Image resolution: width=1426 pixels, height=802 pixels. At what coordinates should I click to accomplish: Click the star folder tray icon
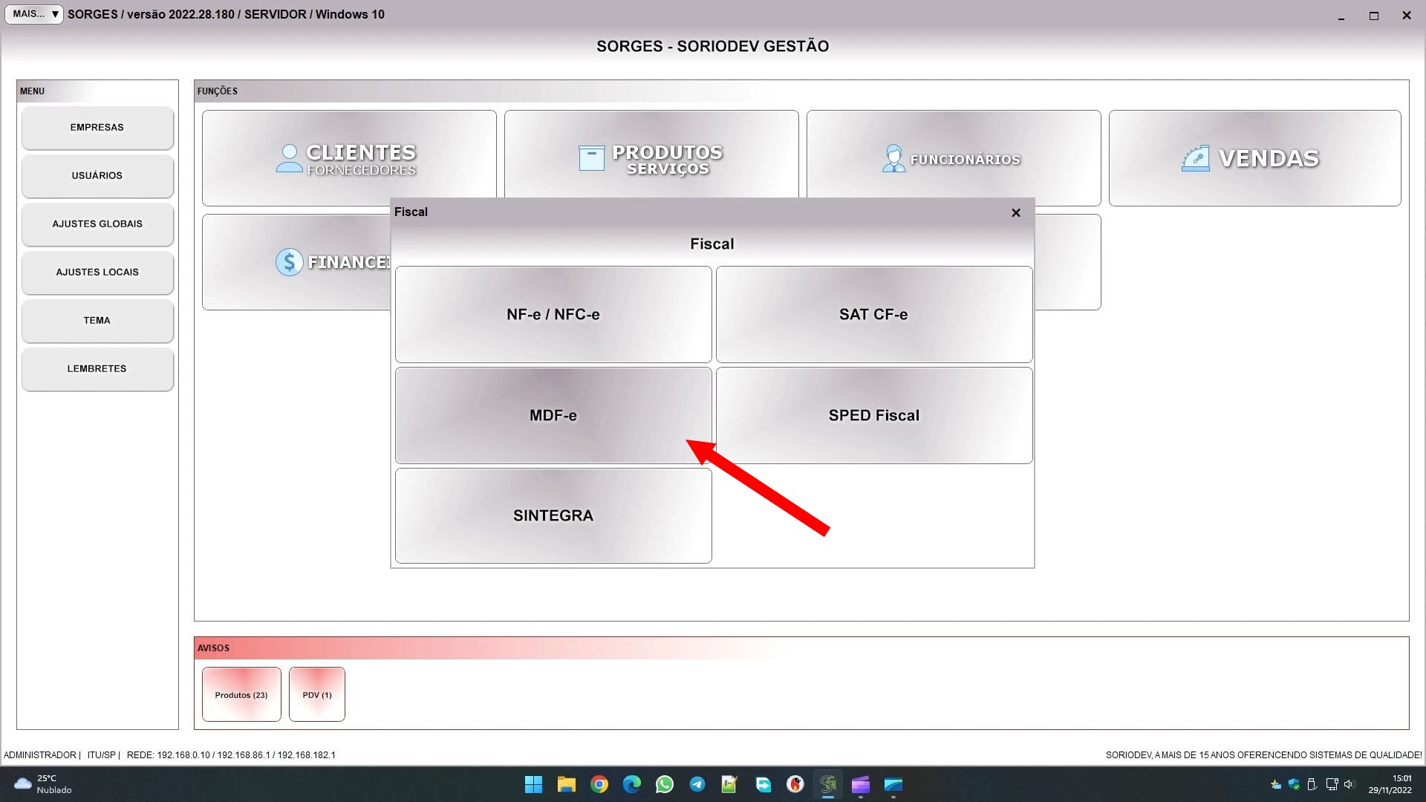(x=1276, y=785)
